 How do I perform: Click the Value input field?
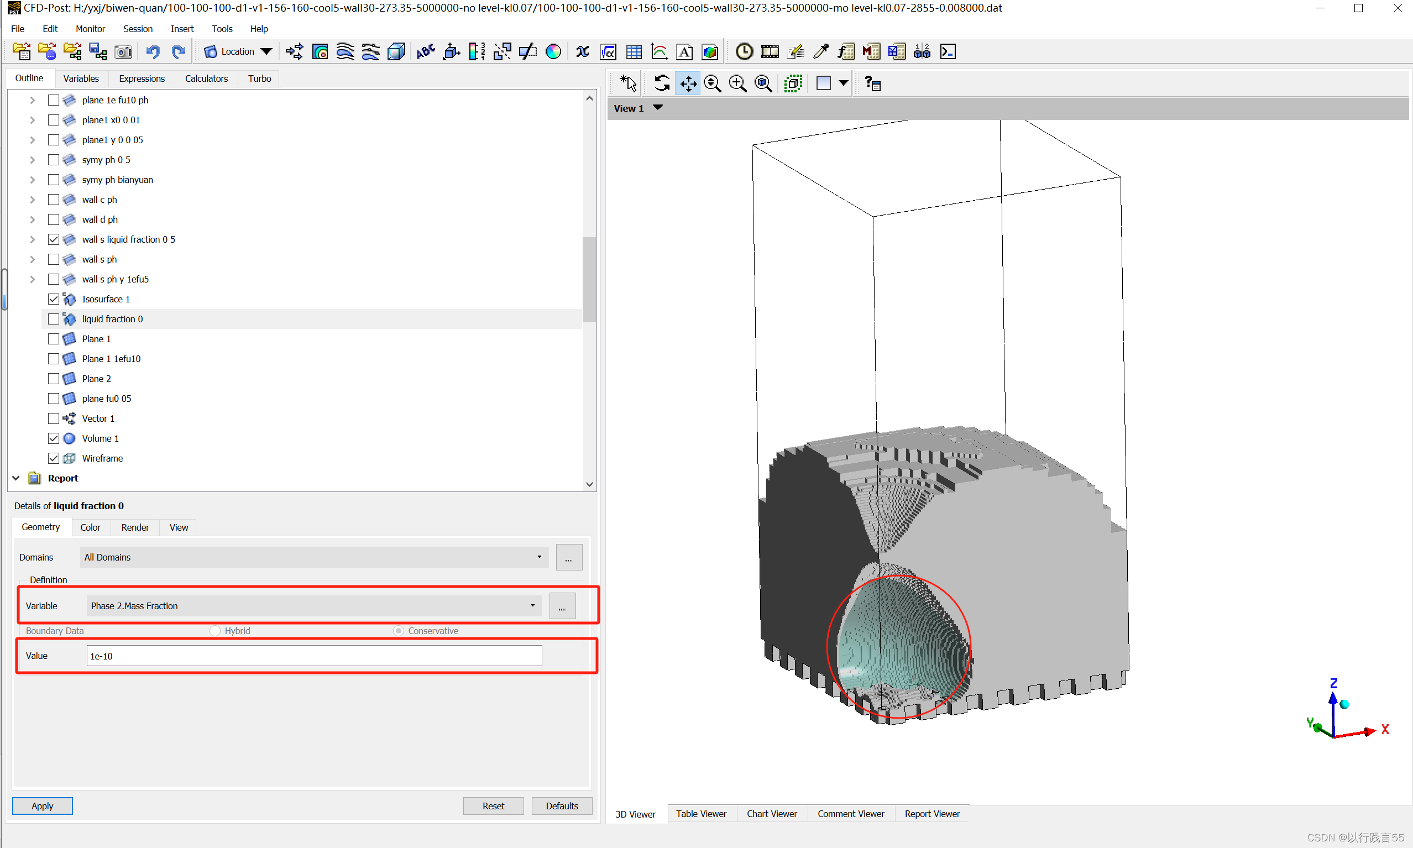[313, 656]
